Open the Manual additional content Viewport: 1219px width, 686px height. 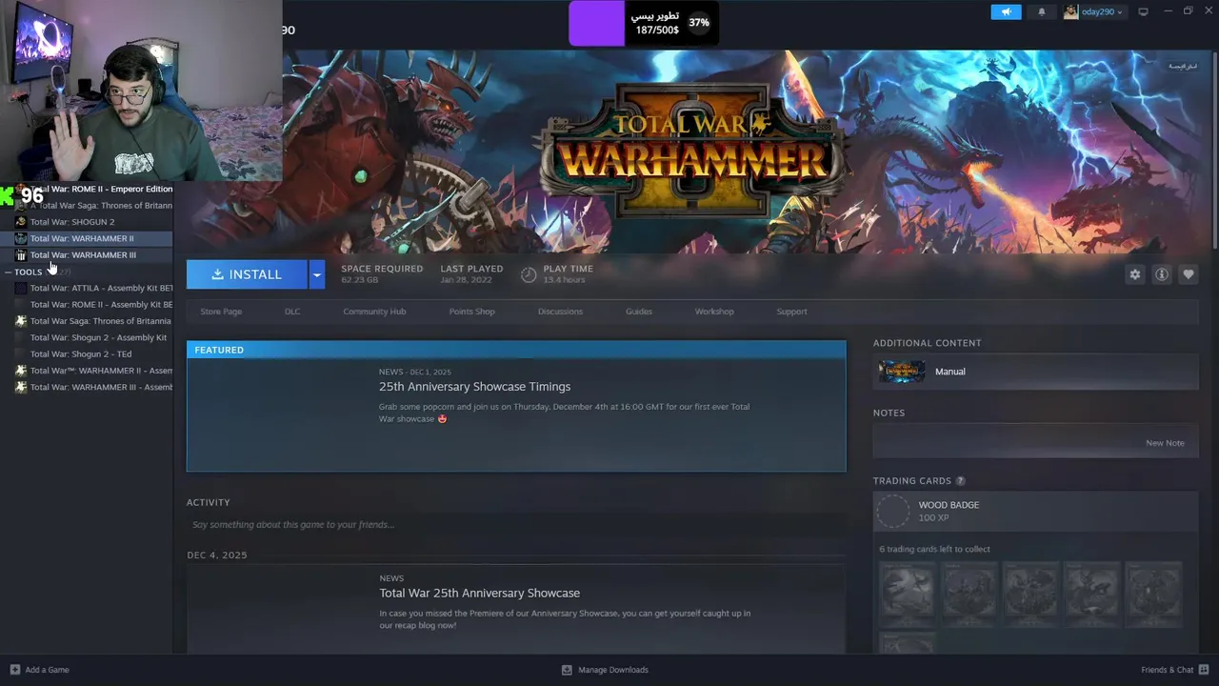point(1036,372)
